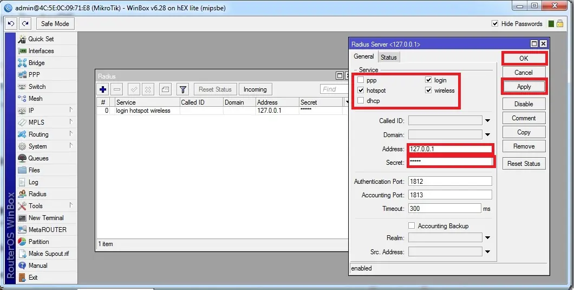The image size is (574, 290).
Task: Click the filter funnel icon in Radius window
Action: 182,89
